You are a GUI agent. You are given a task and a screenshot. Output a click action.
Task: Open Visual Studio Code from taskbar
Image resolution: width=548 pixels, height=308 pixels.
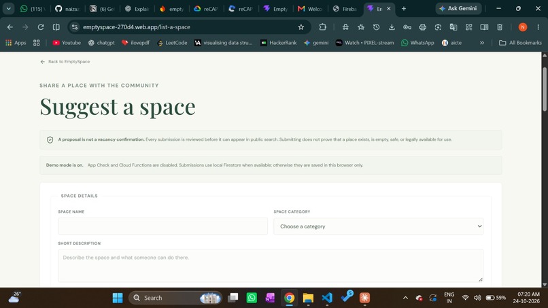[x=327, y=298]
